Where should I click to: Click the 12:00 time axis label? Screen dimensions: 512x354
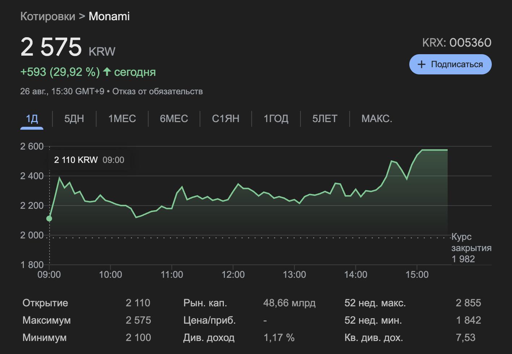[x=233, y=275]
